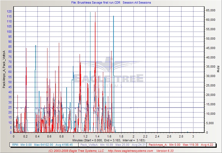Click the time axis label 0.8
This screenshot has height=153, width=222.
tap(61, 136)
